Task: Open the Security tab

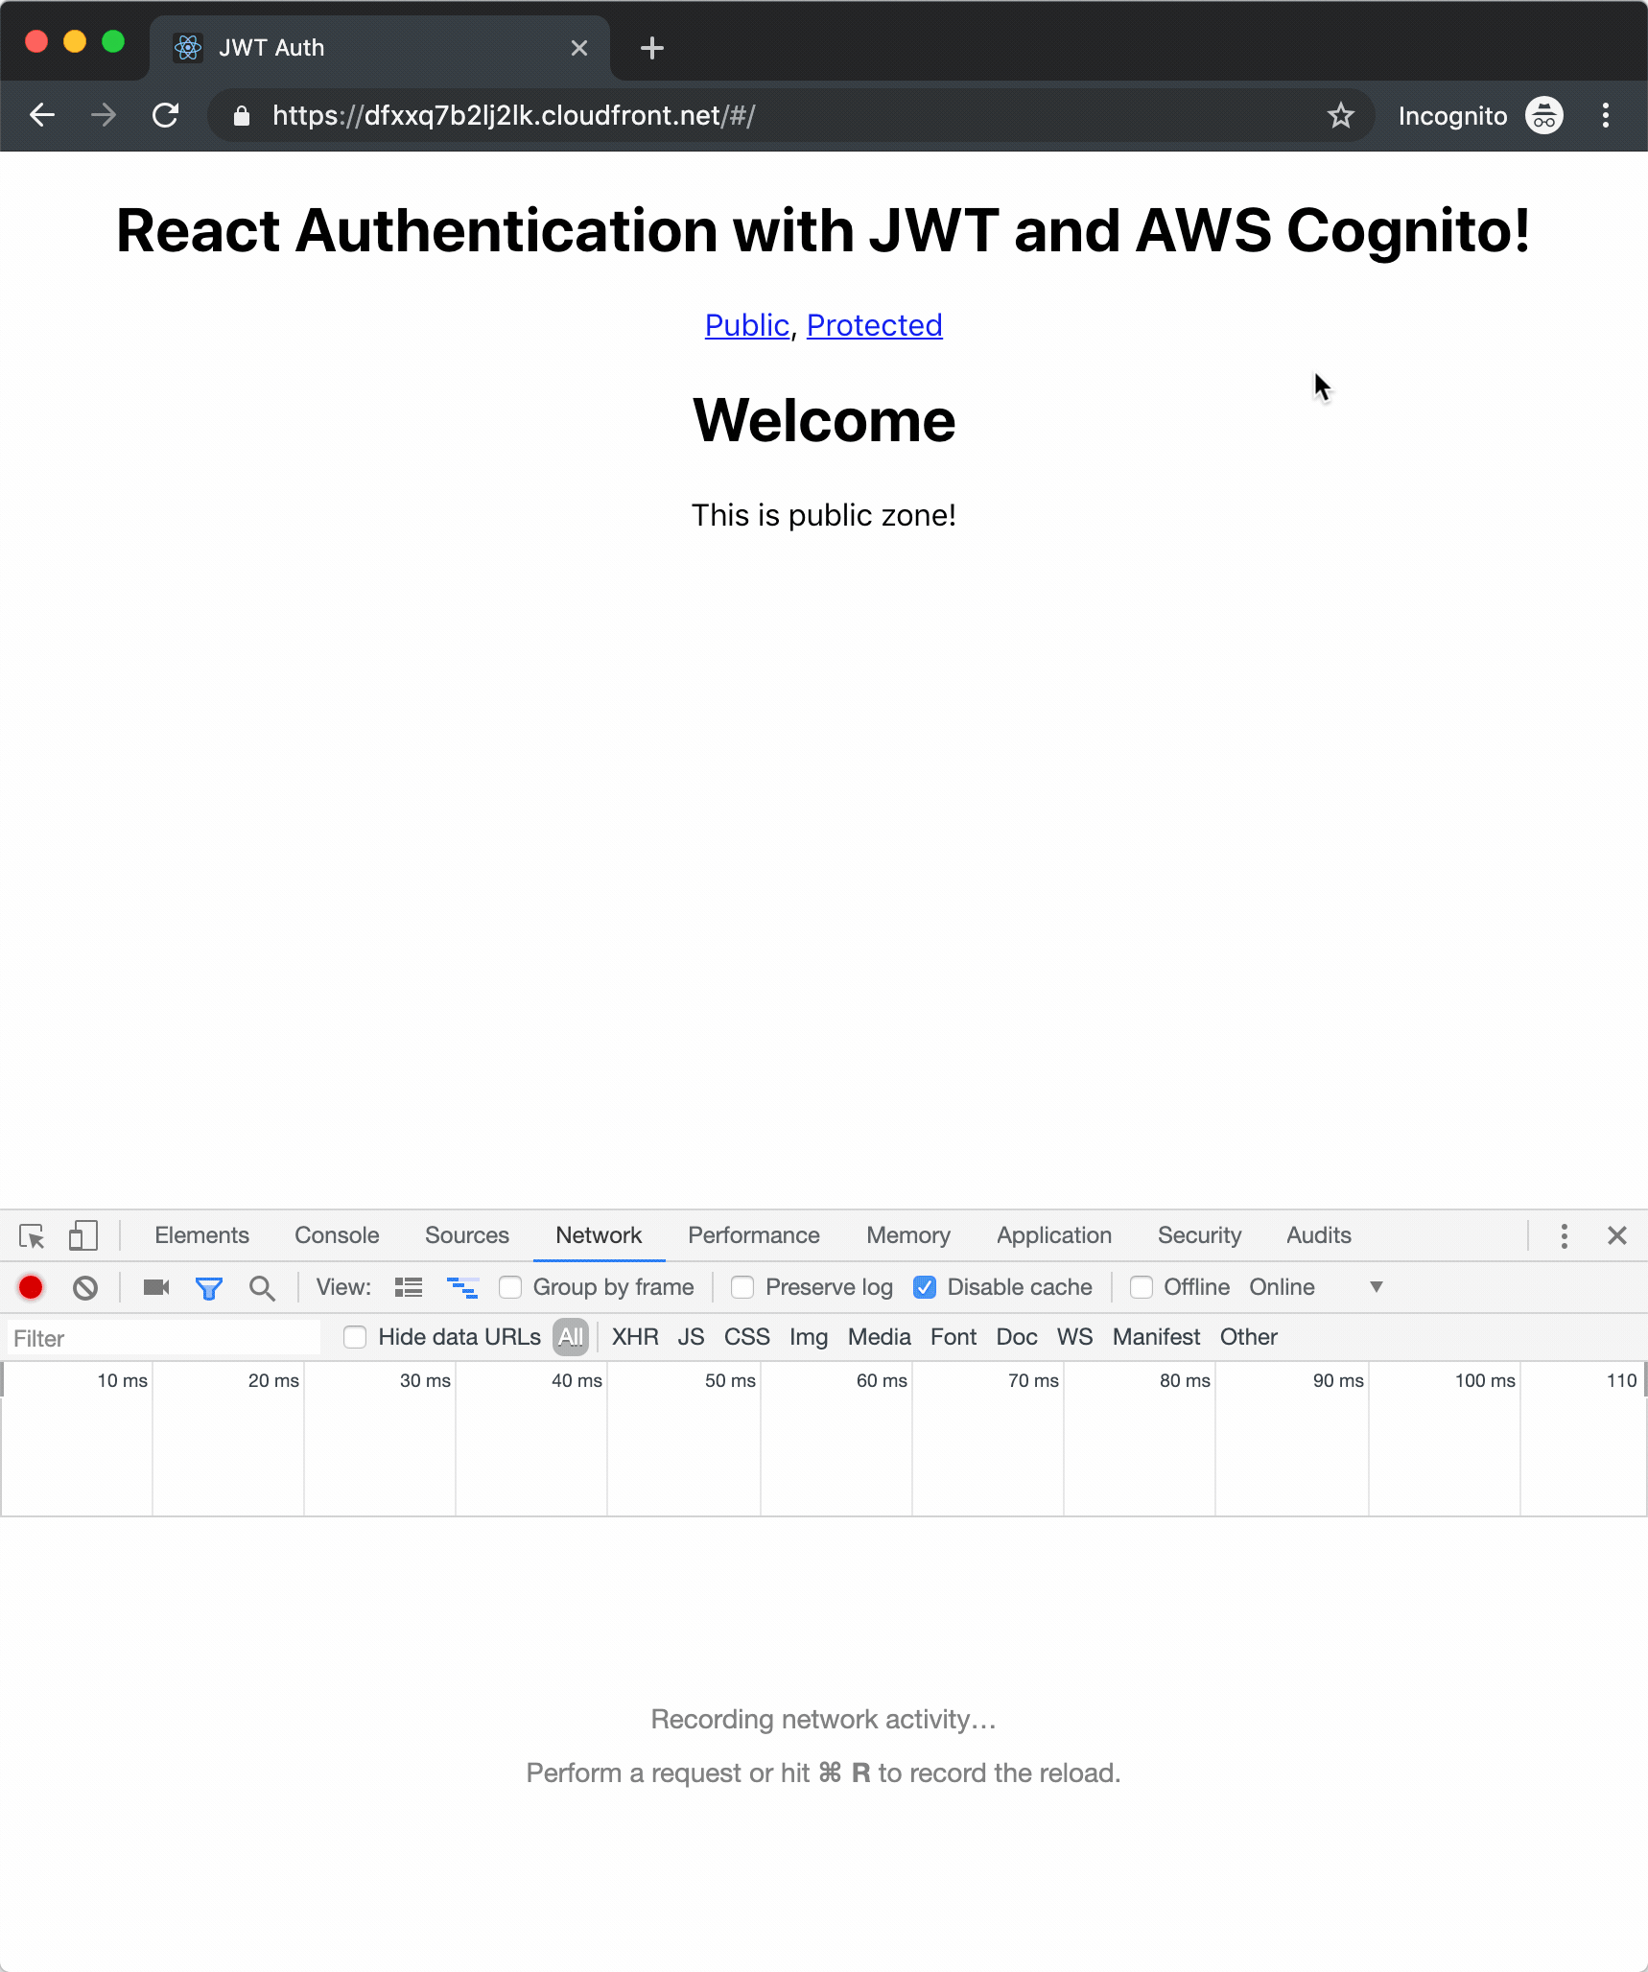Action: pos(1199,1235)
